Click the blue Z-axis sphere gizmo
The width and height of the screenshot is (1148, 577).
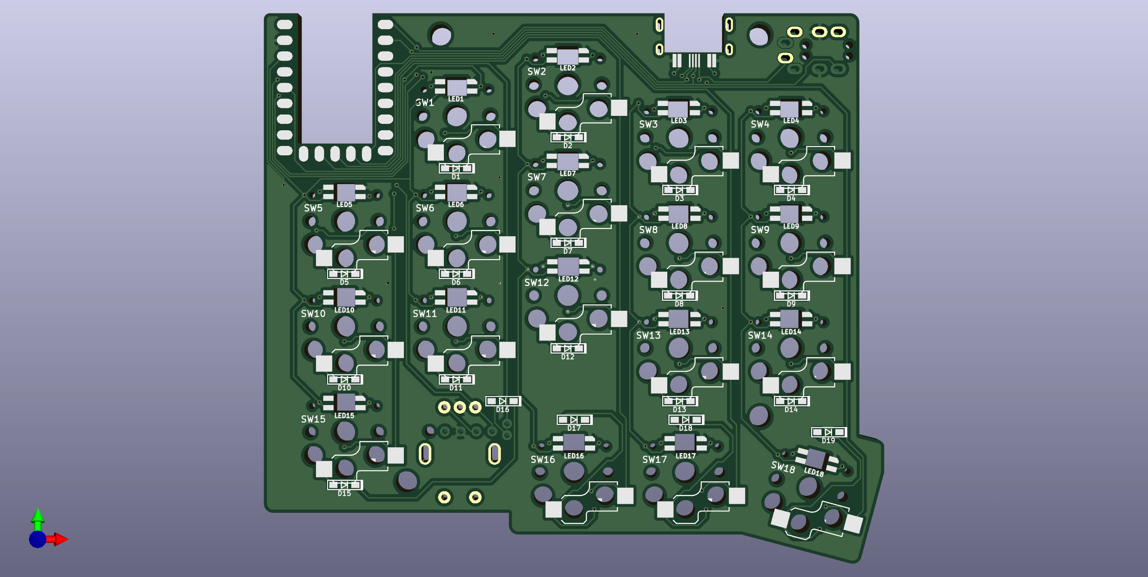(x=38, y=539)
